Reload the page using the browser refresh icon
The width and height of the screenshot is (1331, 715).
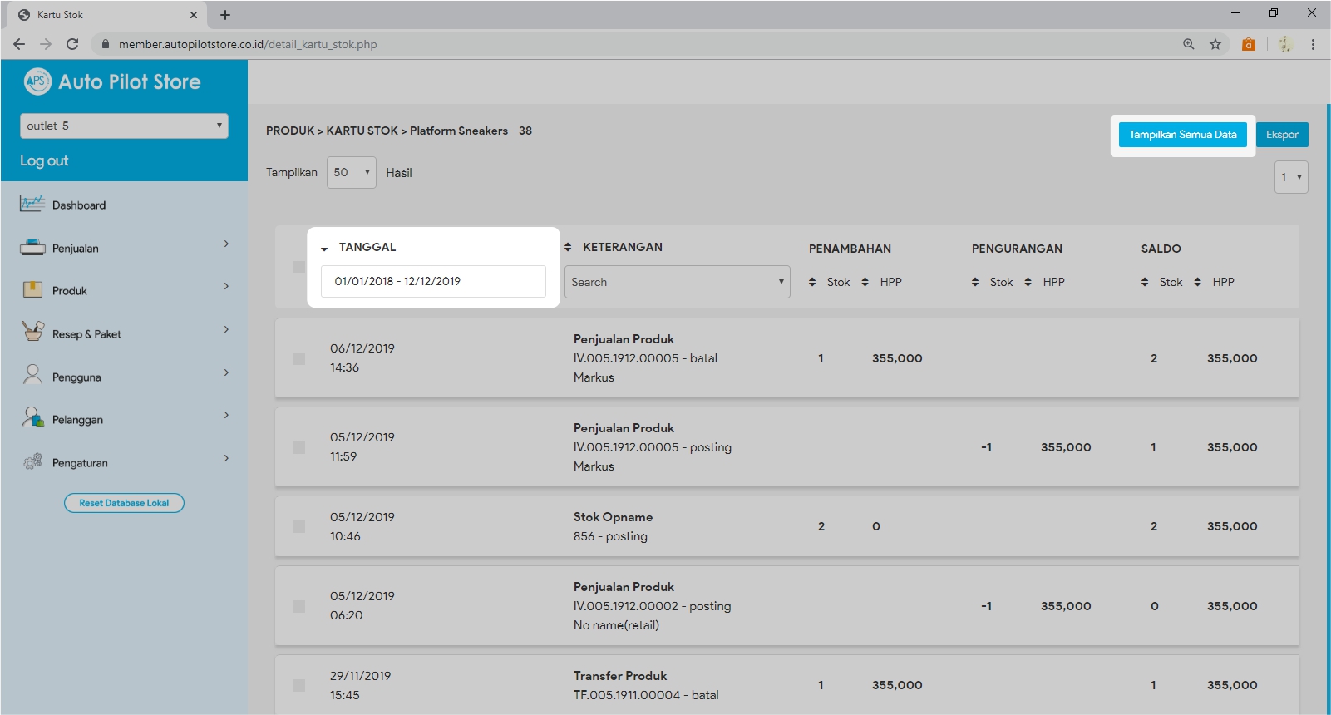[72, 44]
